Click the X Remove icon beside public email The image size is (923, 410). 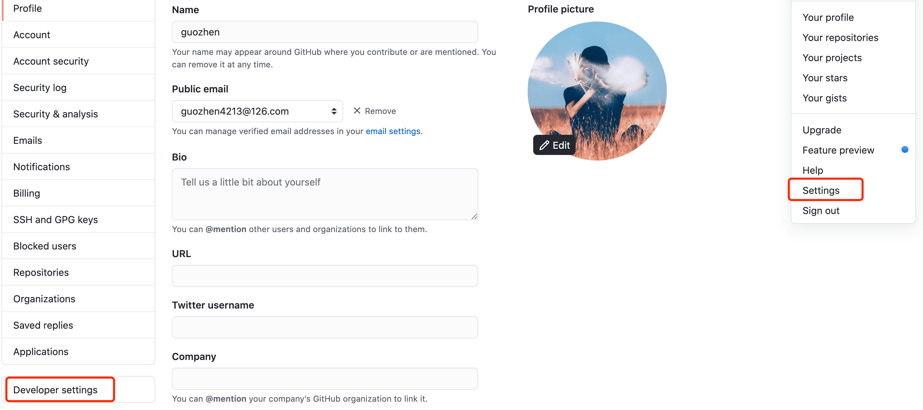click(356, 111)
